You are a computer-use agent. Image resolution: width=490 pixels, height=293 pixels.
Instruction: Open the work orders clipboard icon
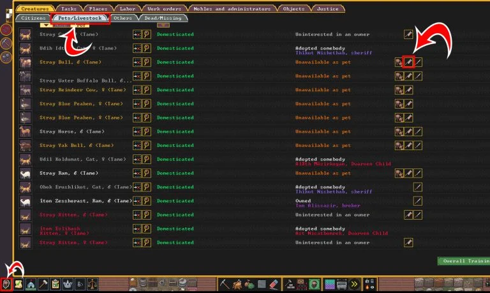coord(56,284)
